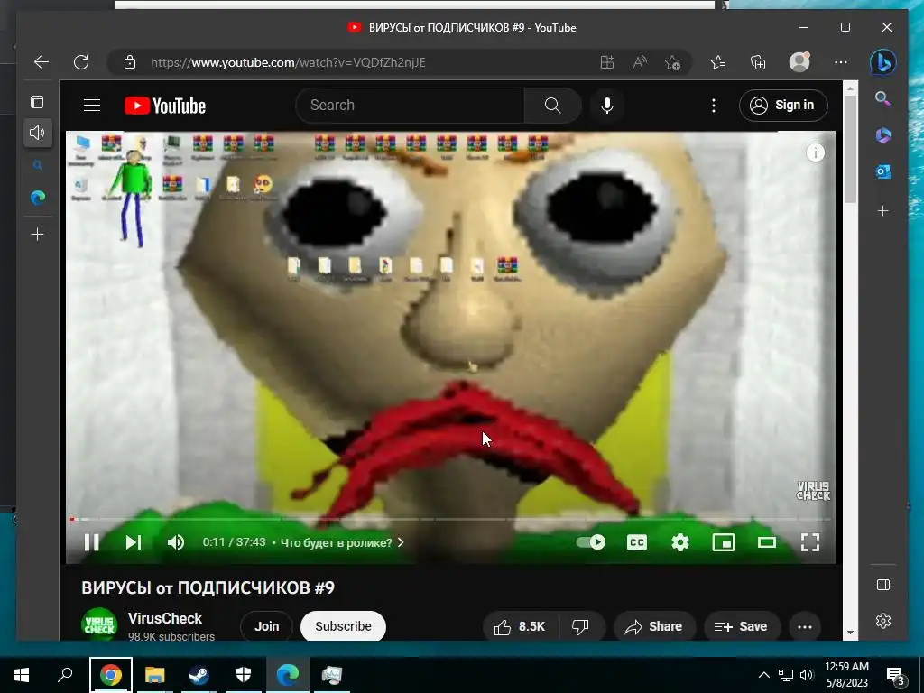Toggle closed captions CC
This screenshot has height=693, width=924.
point(637,542)
